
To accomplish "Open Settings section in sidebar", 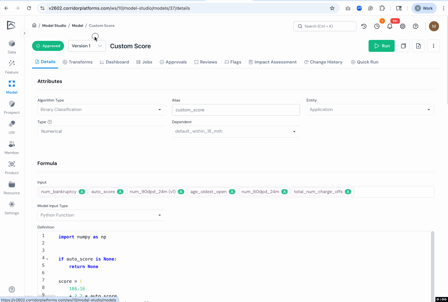I will click(x=12, y=208).
